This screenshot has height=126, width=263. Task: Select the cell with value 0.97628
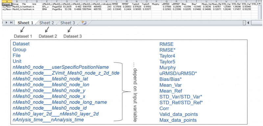coord(136,7)
